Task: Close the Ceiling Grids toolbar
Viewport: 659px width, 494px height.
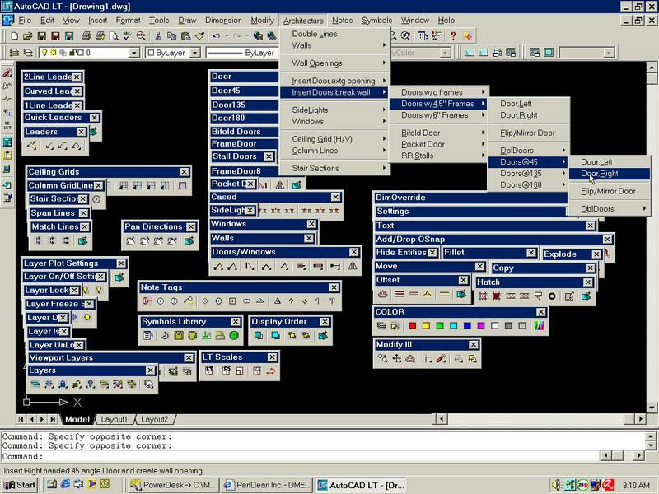Action: (x=184, y=172)
